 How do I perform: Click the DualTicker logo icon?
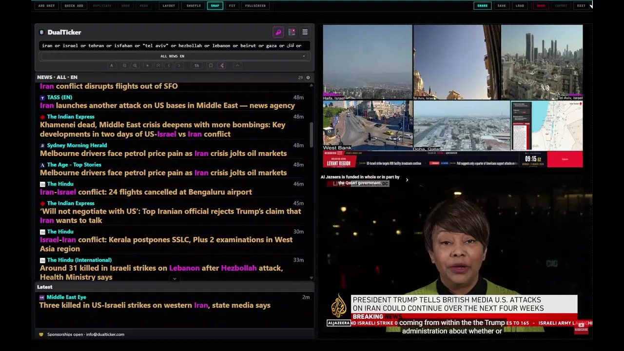point(42,32)
